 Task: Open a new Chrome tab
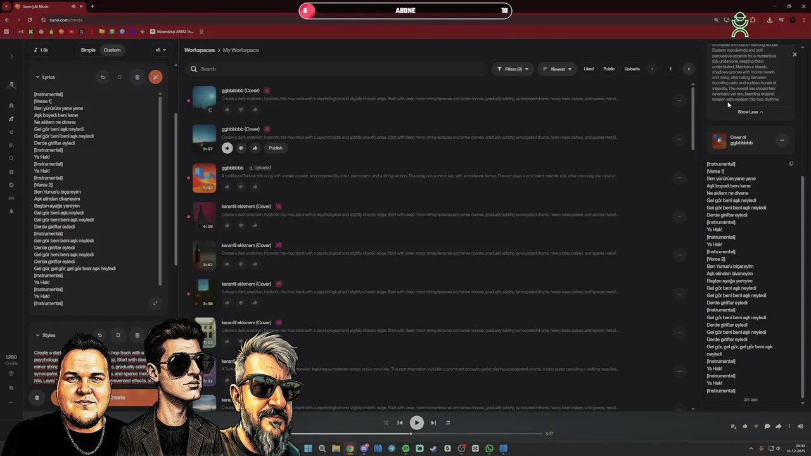pos(93,6)
